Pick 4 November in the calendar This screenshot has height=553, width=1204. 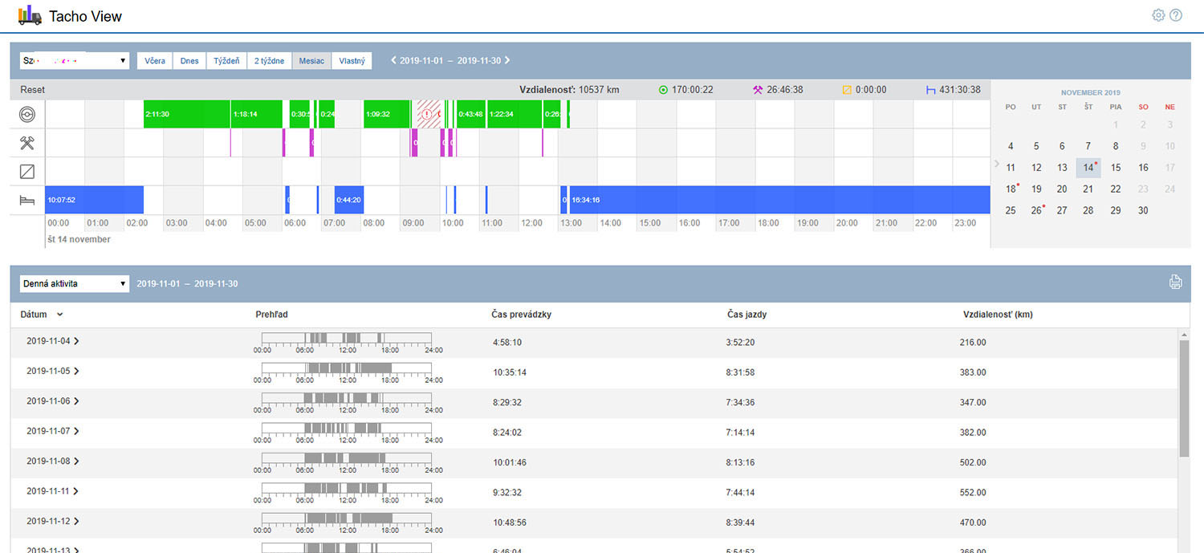pos(1011,146)
